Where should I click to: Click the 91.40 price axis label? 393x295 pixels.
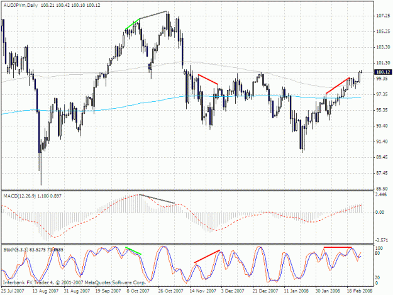click(x=382, y=142)
